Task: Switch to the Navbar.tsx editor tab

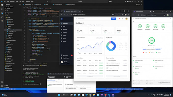Action: [x=38, y=5]
